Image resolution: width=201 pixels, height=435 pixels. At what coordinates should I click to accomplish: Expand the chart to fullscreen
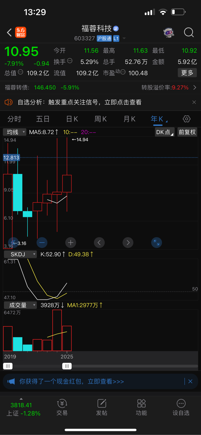[x=157, y=243]
